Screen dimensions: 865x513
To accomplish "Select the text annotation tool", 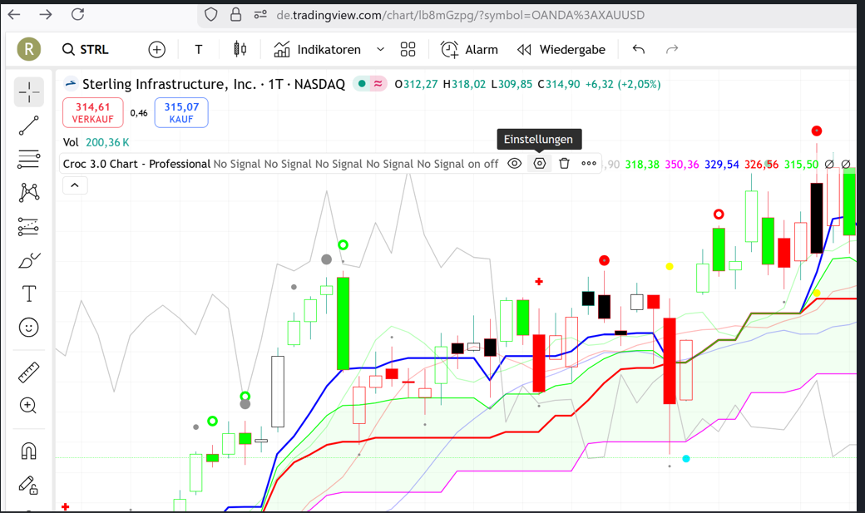I will pos(29,293).
